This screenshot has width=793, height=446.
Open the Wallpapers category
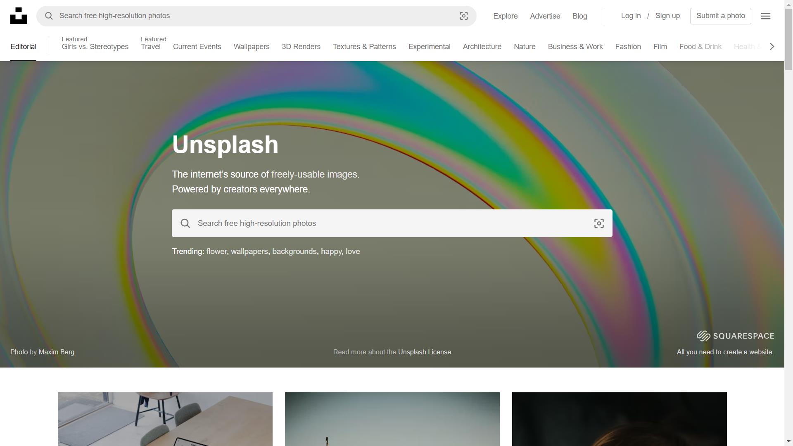click(251, 47)
